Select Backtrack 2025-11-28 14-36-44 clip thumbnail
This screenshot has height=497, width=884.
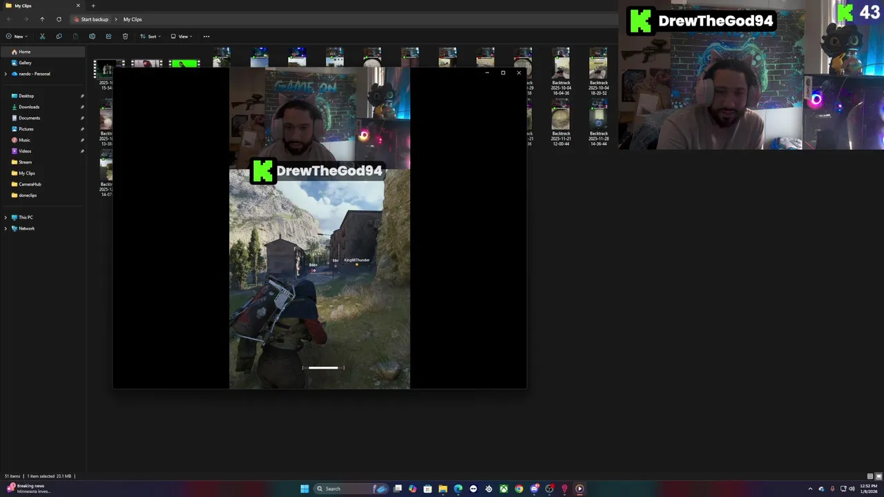598,114
